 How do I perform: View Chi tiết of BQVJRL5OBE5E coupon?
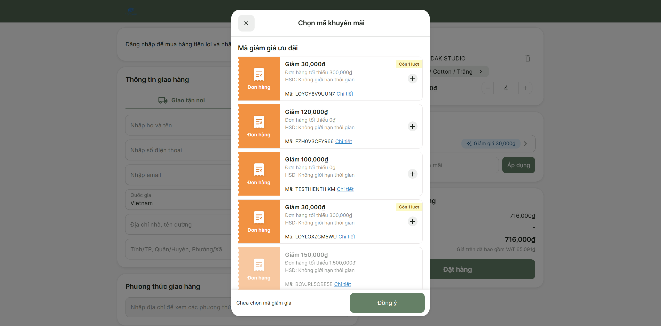tap(342, 284)
